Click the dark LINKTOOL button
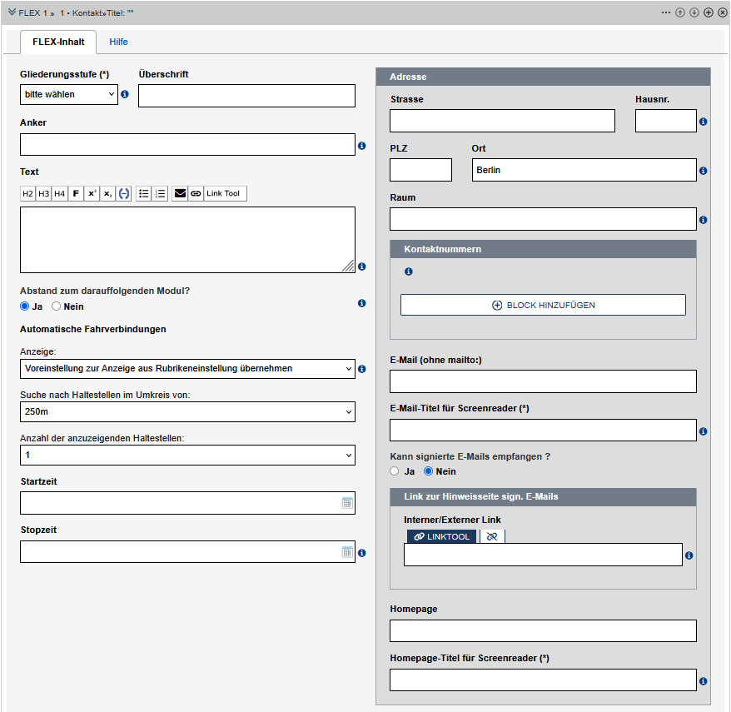Image resolution: width=731 pixels, height=712 pixels. click(442, 537)
